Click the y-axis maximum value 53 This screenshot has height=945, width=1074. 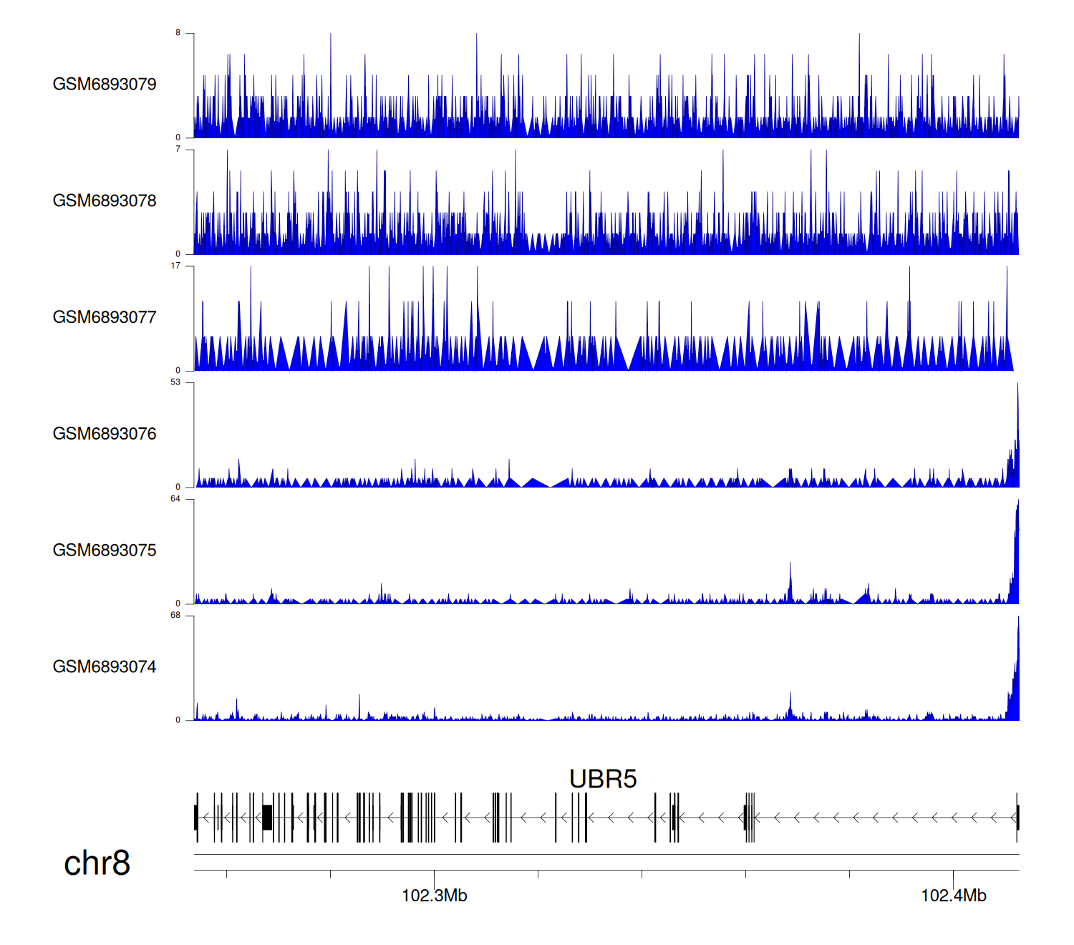tap(175, 382)
